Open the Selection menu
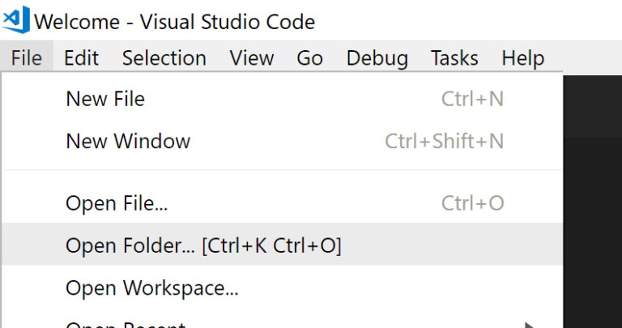622x328 pixels. click(x=164, y=58)
